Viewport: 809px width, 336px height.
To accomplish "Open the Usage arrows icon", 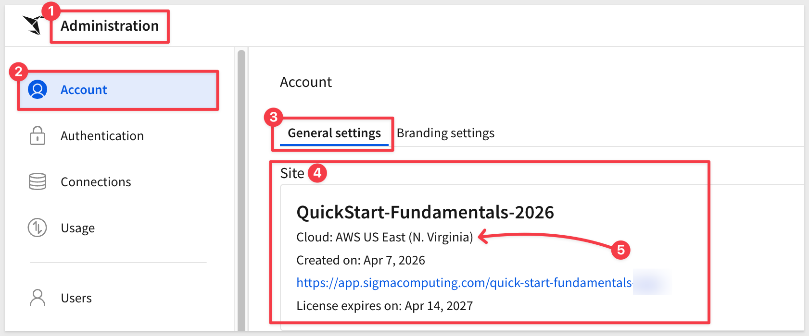I will pyautogui.click(x=38, y=228).
